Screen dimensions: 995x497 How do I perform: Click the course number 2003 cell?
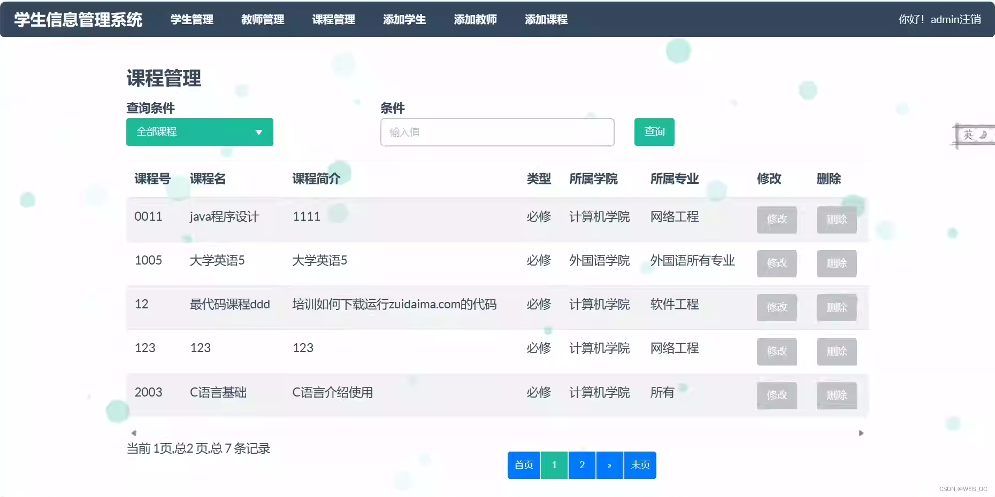[x=148, y=392]
